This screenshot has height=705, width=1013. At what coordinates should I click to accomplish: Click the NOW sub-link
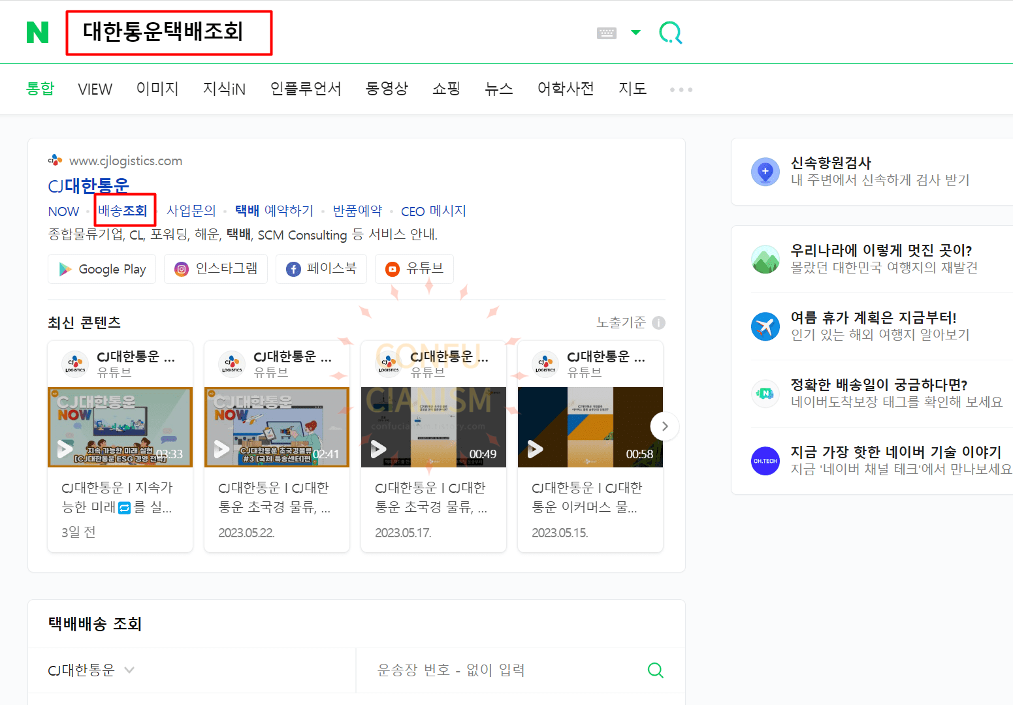click(63, 211)
